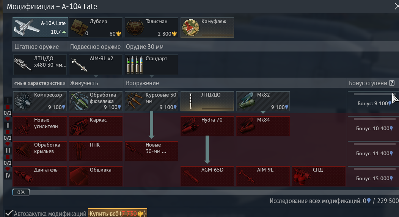Select the Hydra 70 rocket pod icon

click(190, 126)
